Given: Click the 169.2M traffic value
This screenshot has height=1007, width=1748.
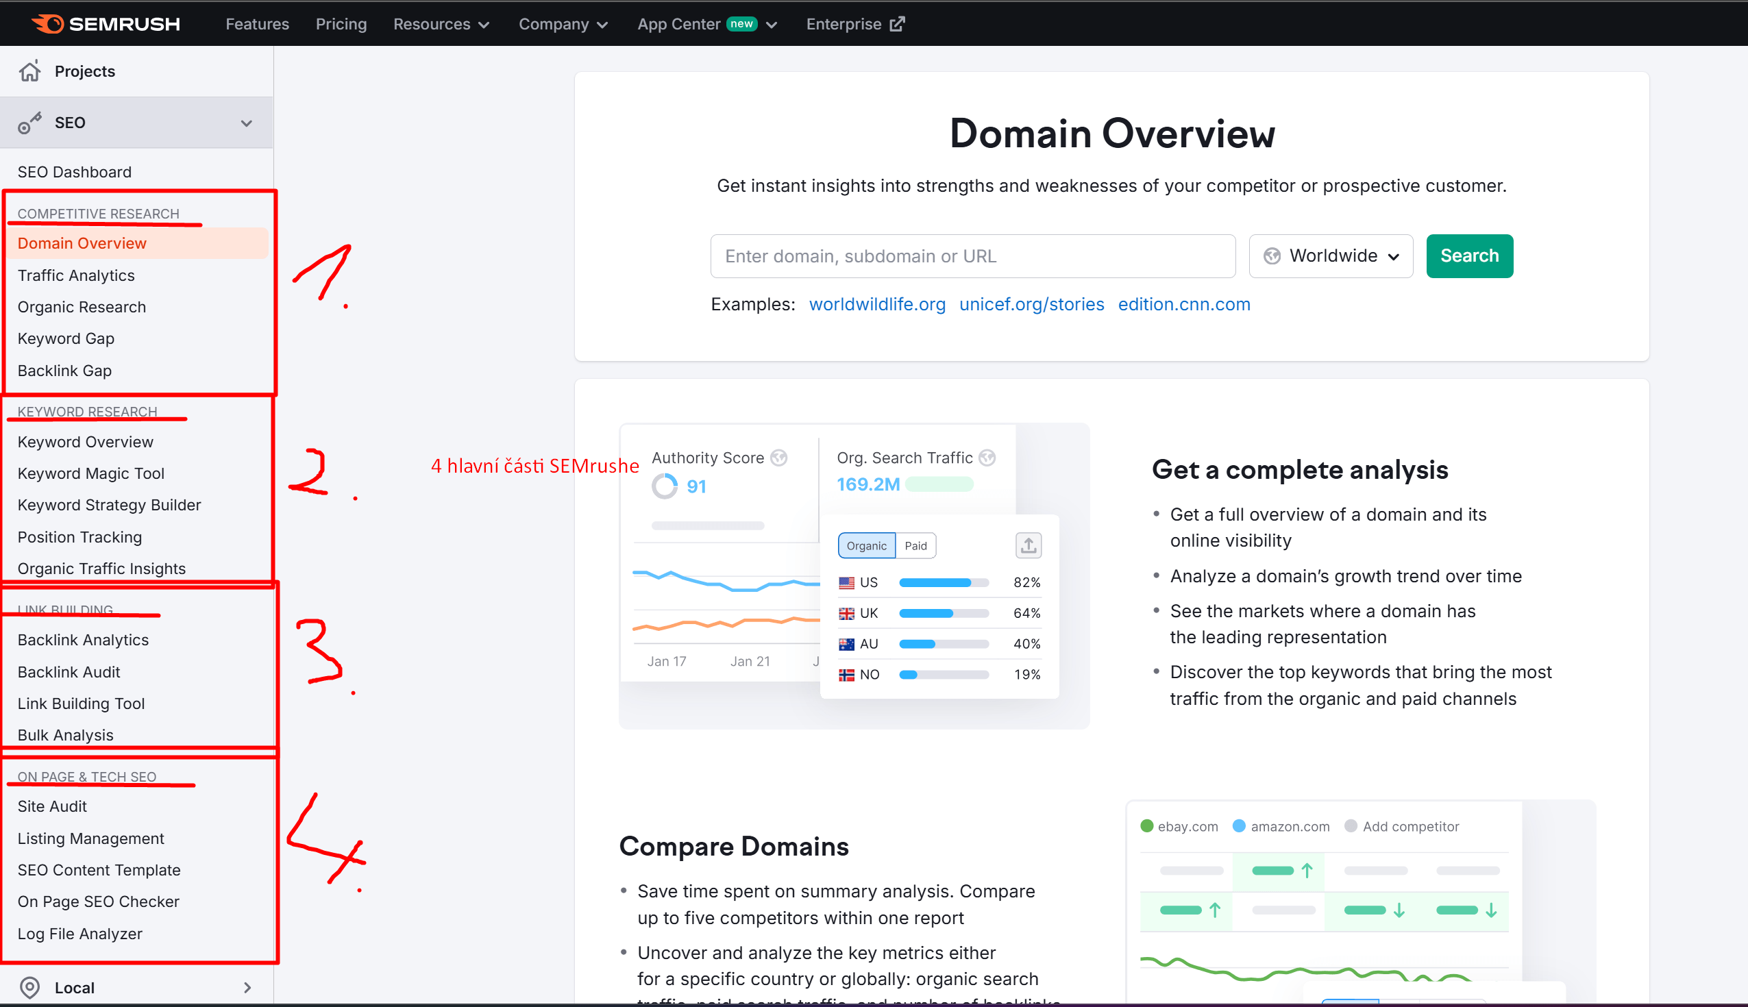Looking at the screenshot, I should point(868,485).
